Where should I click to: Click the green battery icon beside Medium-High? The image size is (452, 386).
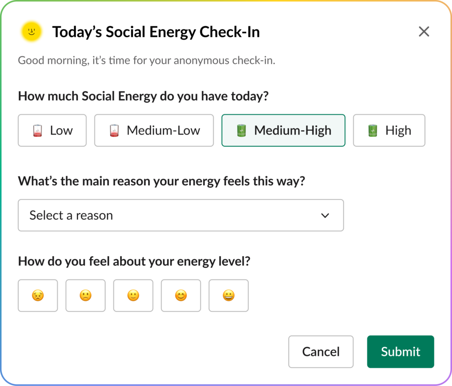pyautogui.click(x=241, y=131)
